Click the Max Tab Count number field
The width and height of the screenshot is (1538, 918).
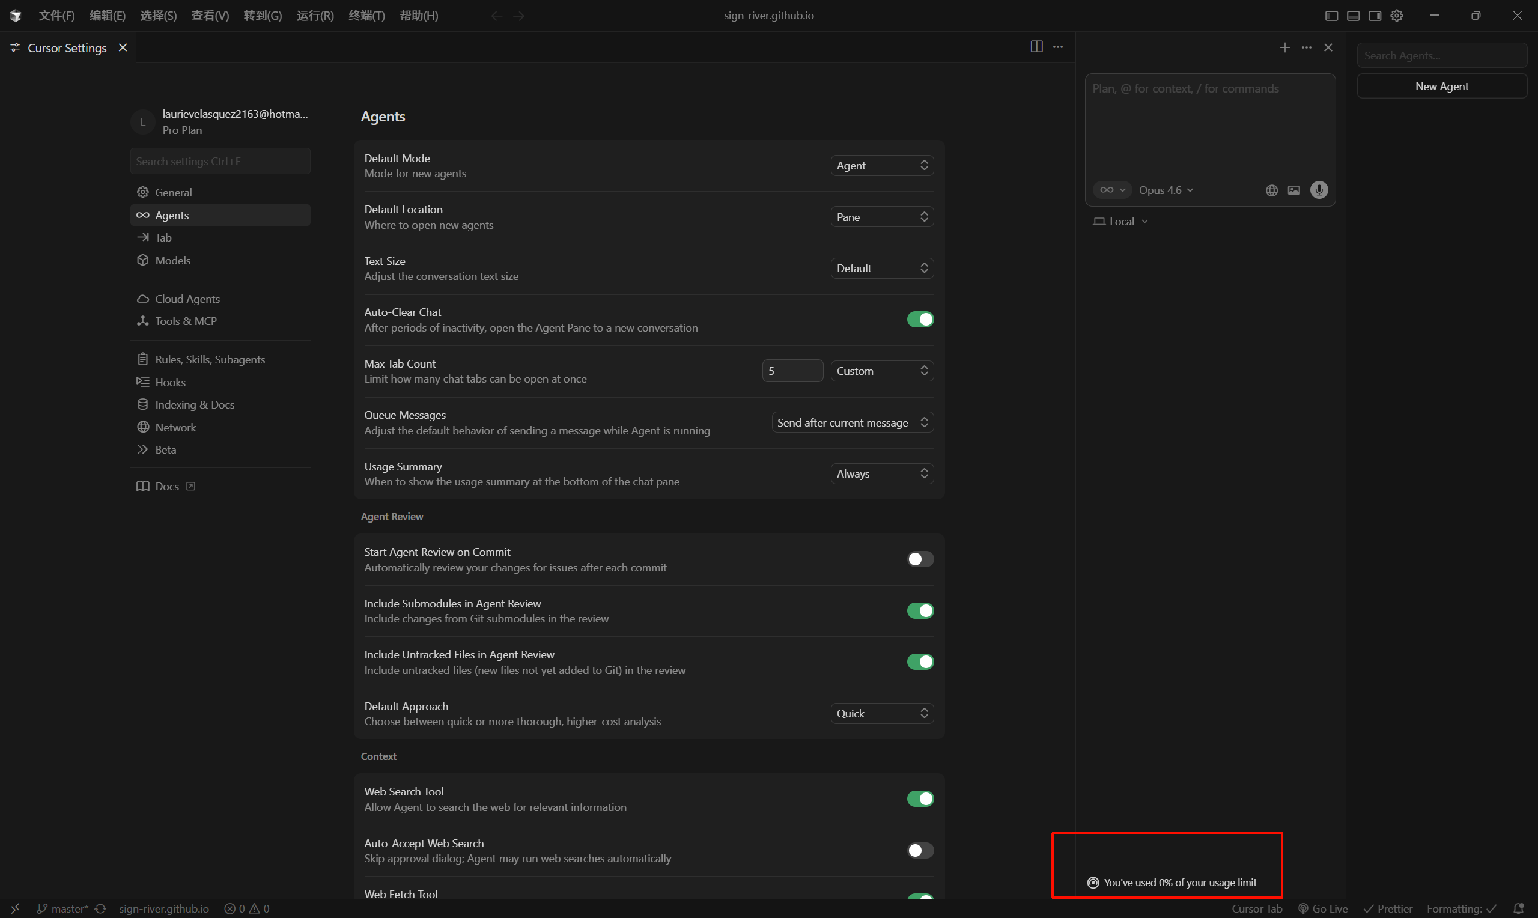[x=792, y=371]
